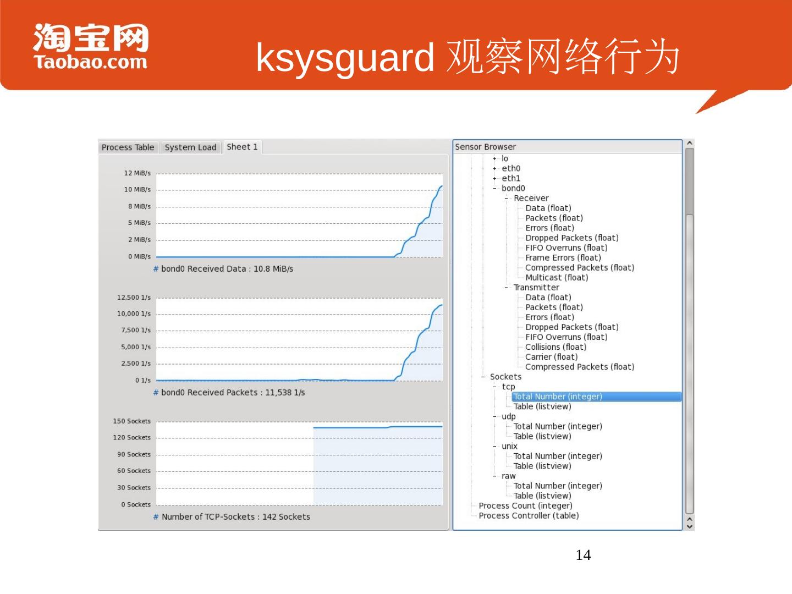Click the Sensor Browser header
This screenshot has width=792, height=594.
click(567, 147)
